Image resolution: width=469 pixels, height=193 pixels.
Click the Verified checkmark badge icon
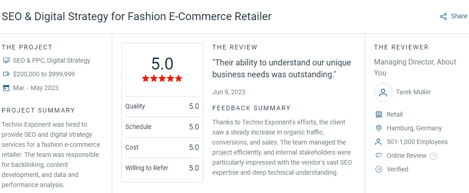click(379, 169)
